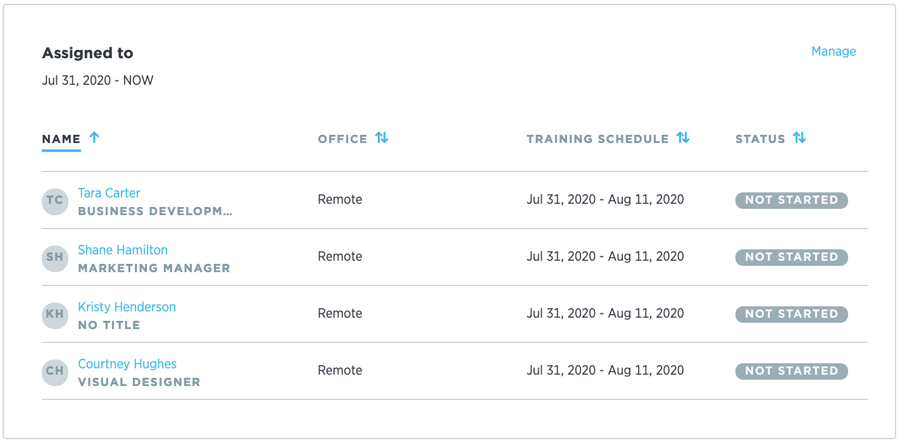Click Shane Hamilton's training schedule dates
Image resolution: width=900 pixels, height=443 pixels.
click(605, 256)
